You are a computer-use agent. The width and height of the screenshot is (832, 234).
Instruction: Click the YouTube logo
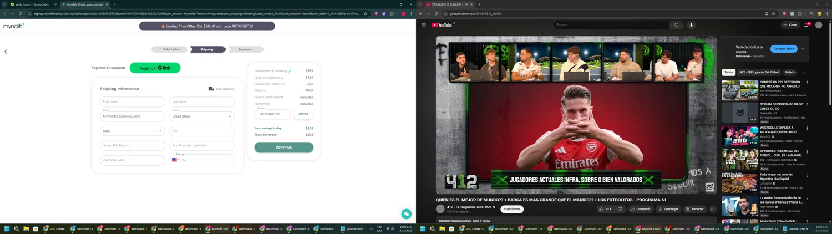coord(443,25)
